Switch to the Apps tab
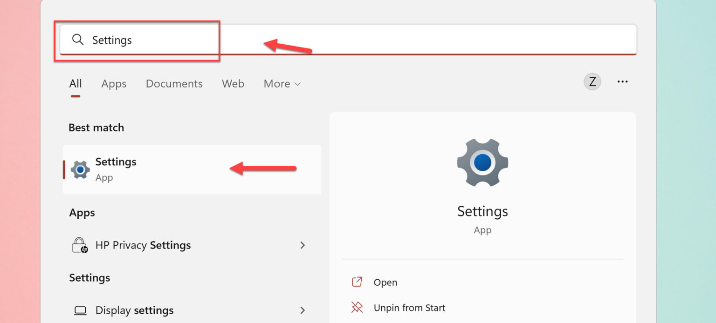716x323 pixels. tap(113, 84)
